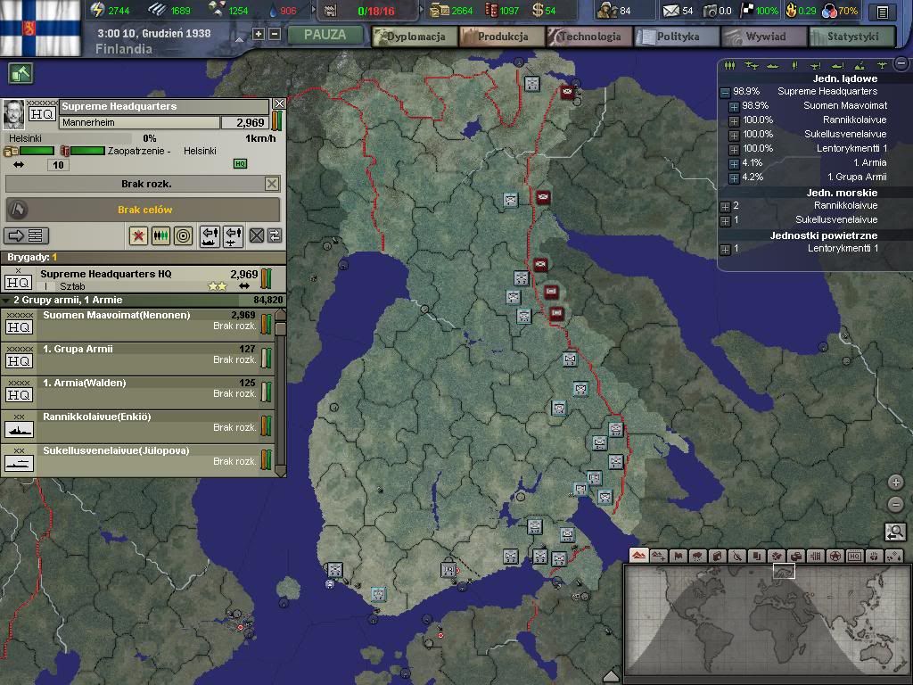Select terrain map mode icon
The width and height of the screenshot is (913, 685).
click(x=639, y=556)
